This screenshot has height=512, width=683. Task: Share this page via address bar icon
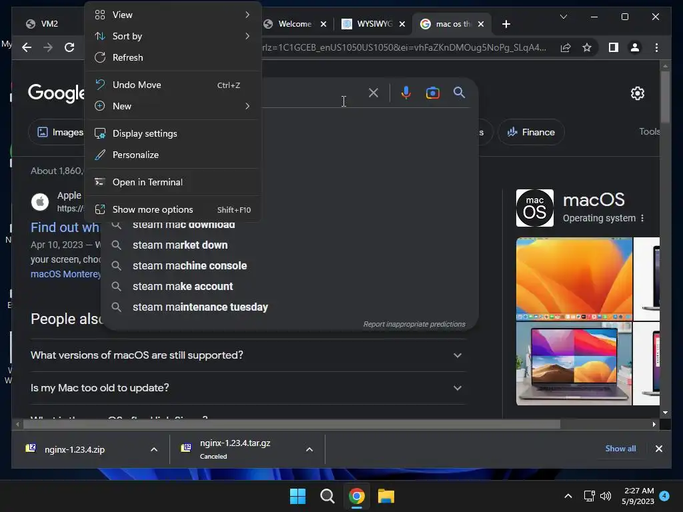tap(566, 47)
